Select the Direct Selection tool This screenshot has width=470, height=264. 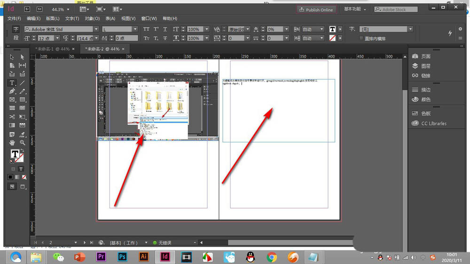coord(22,57)
